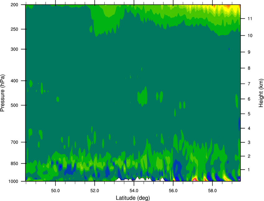Select the Latitude (deg) axis title

coord(133,198)
